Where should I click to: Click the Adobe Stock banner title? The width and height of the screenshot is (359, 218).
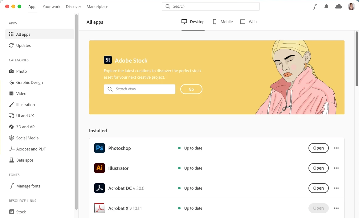click(x=131, y=60)
